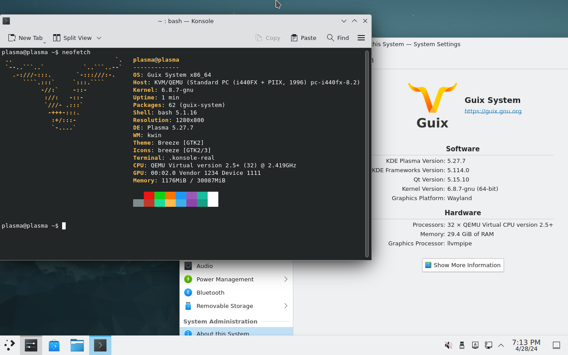The image size is (568, 355).
Task: Select Bluetooth in settings sidebar
Action: click(236, 292)
